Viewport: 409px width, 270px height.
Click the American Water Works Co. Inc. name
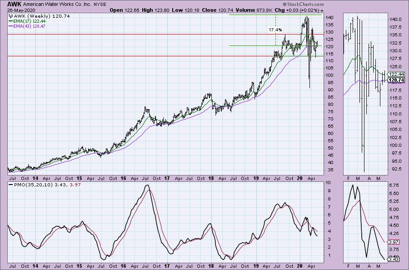(x=57, y=5)
